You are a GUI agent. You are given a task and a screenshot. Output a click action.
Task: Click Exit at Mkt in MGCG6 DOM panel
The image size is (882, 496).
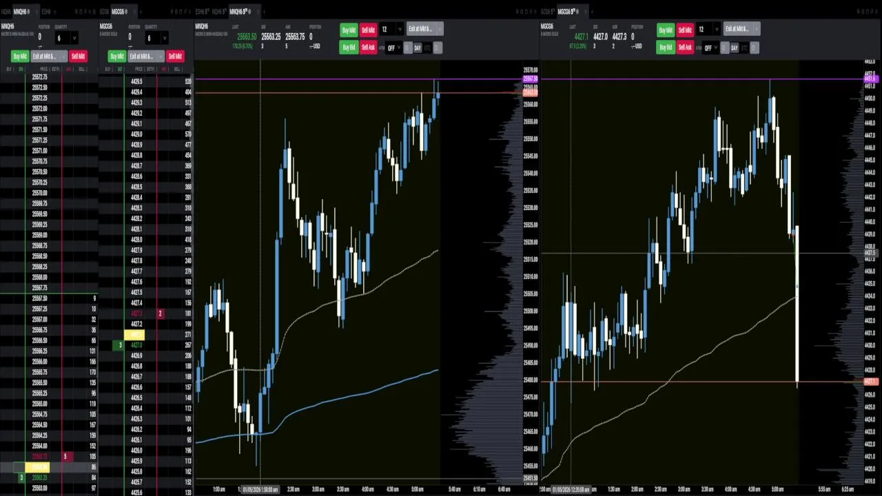click(x=143, y=56)
